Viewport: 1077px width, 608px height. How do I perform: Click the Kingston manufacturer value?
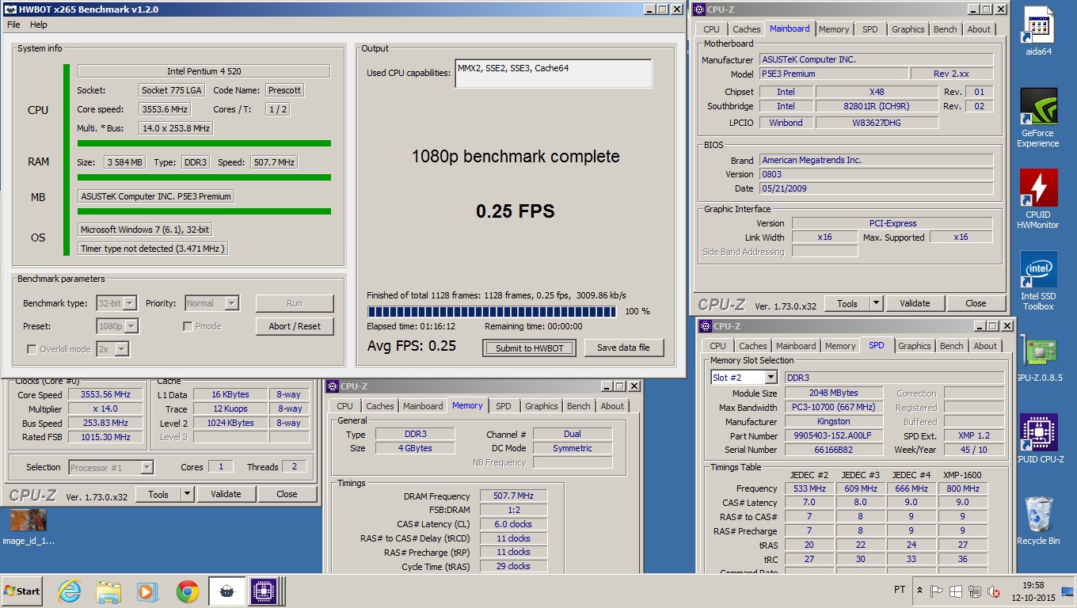tap(833, 422)
